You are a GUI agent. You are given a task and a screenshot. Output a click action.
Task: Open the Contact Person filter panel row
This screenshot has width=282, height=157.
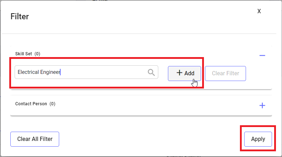[141, 106]
